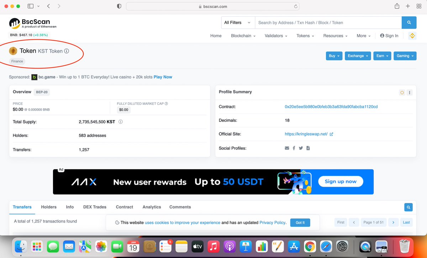Image resolution: width=427 pixels, height=258 pixels.
Task: Expand the More menu
Action: 364,36
